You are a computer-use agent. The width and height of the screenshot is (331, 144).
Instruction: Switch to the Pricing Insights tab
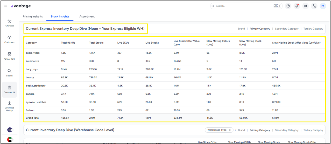pyautogui.click(x=33, y=17)
